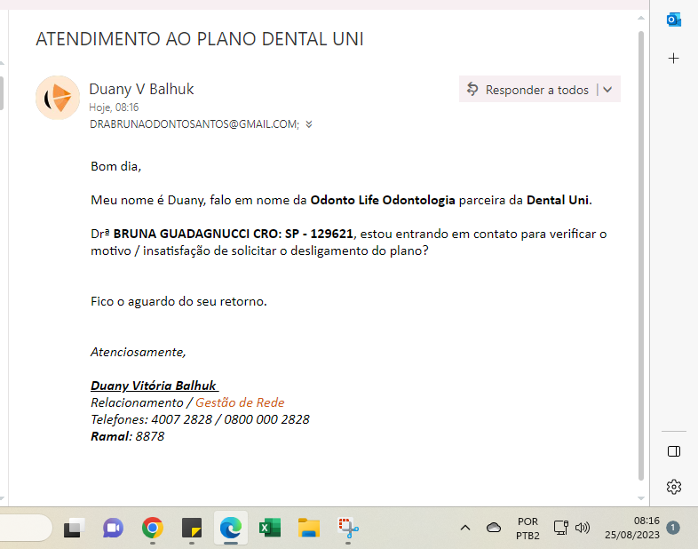
Task: Open Snipping Tool from taskbar
Action: point(348,528)
